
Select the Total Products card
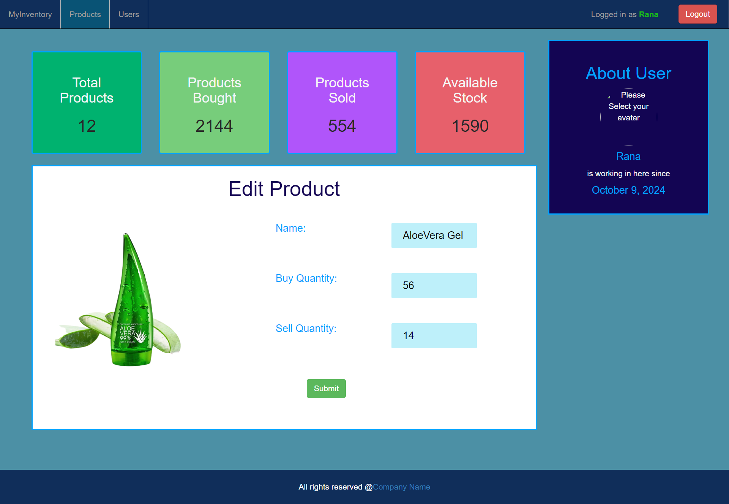tap(87, 103)
